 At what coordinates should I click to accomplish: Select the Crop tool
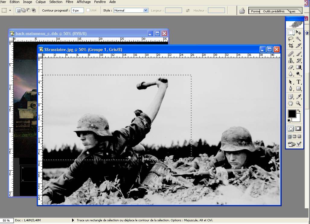click(x=291, y=46)
